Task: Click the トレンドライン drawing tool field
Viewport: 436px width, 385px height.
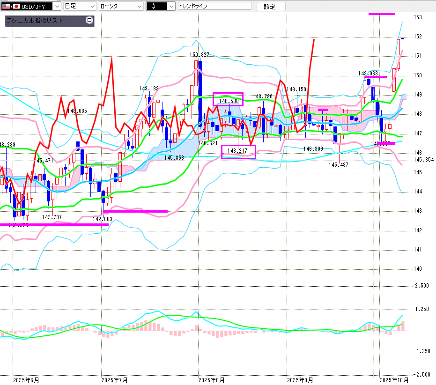Action: coord(214,7)
